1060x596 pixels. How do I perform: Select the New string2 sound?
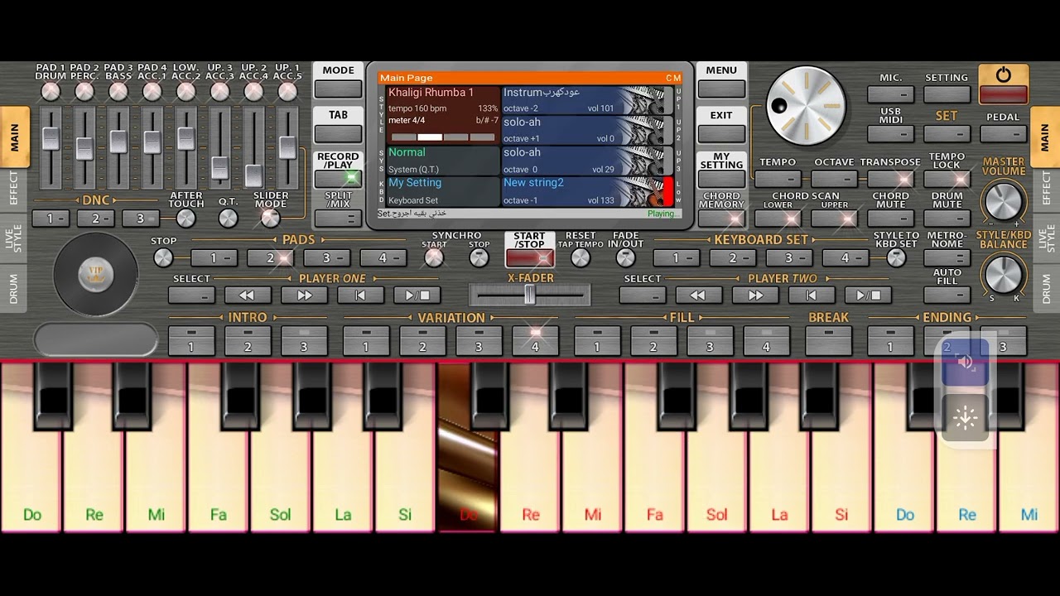click(x=587, y=191)
